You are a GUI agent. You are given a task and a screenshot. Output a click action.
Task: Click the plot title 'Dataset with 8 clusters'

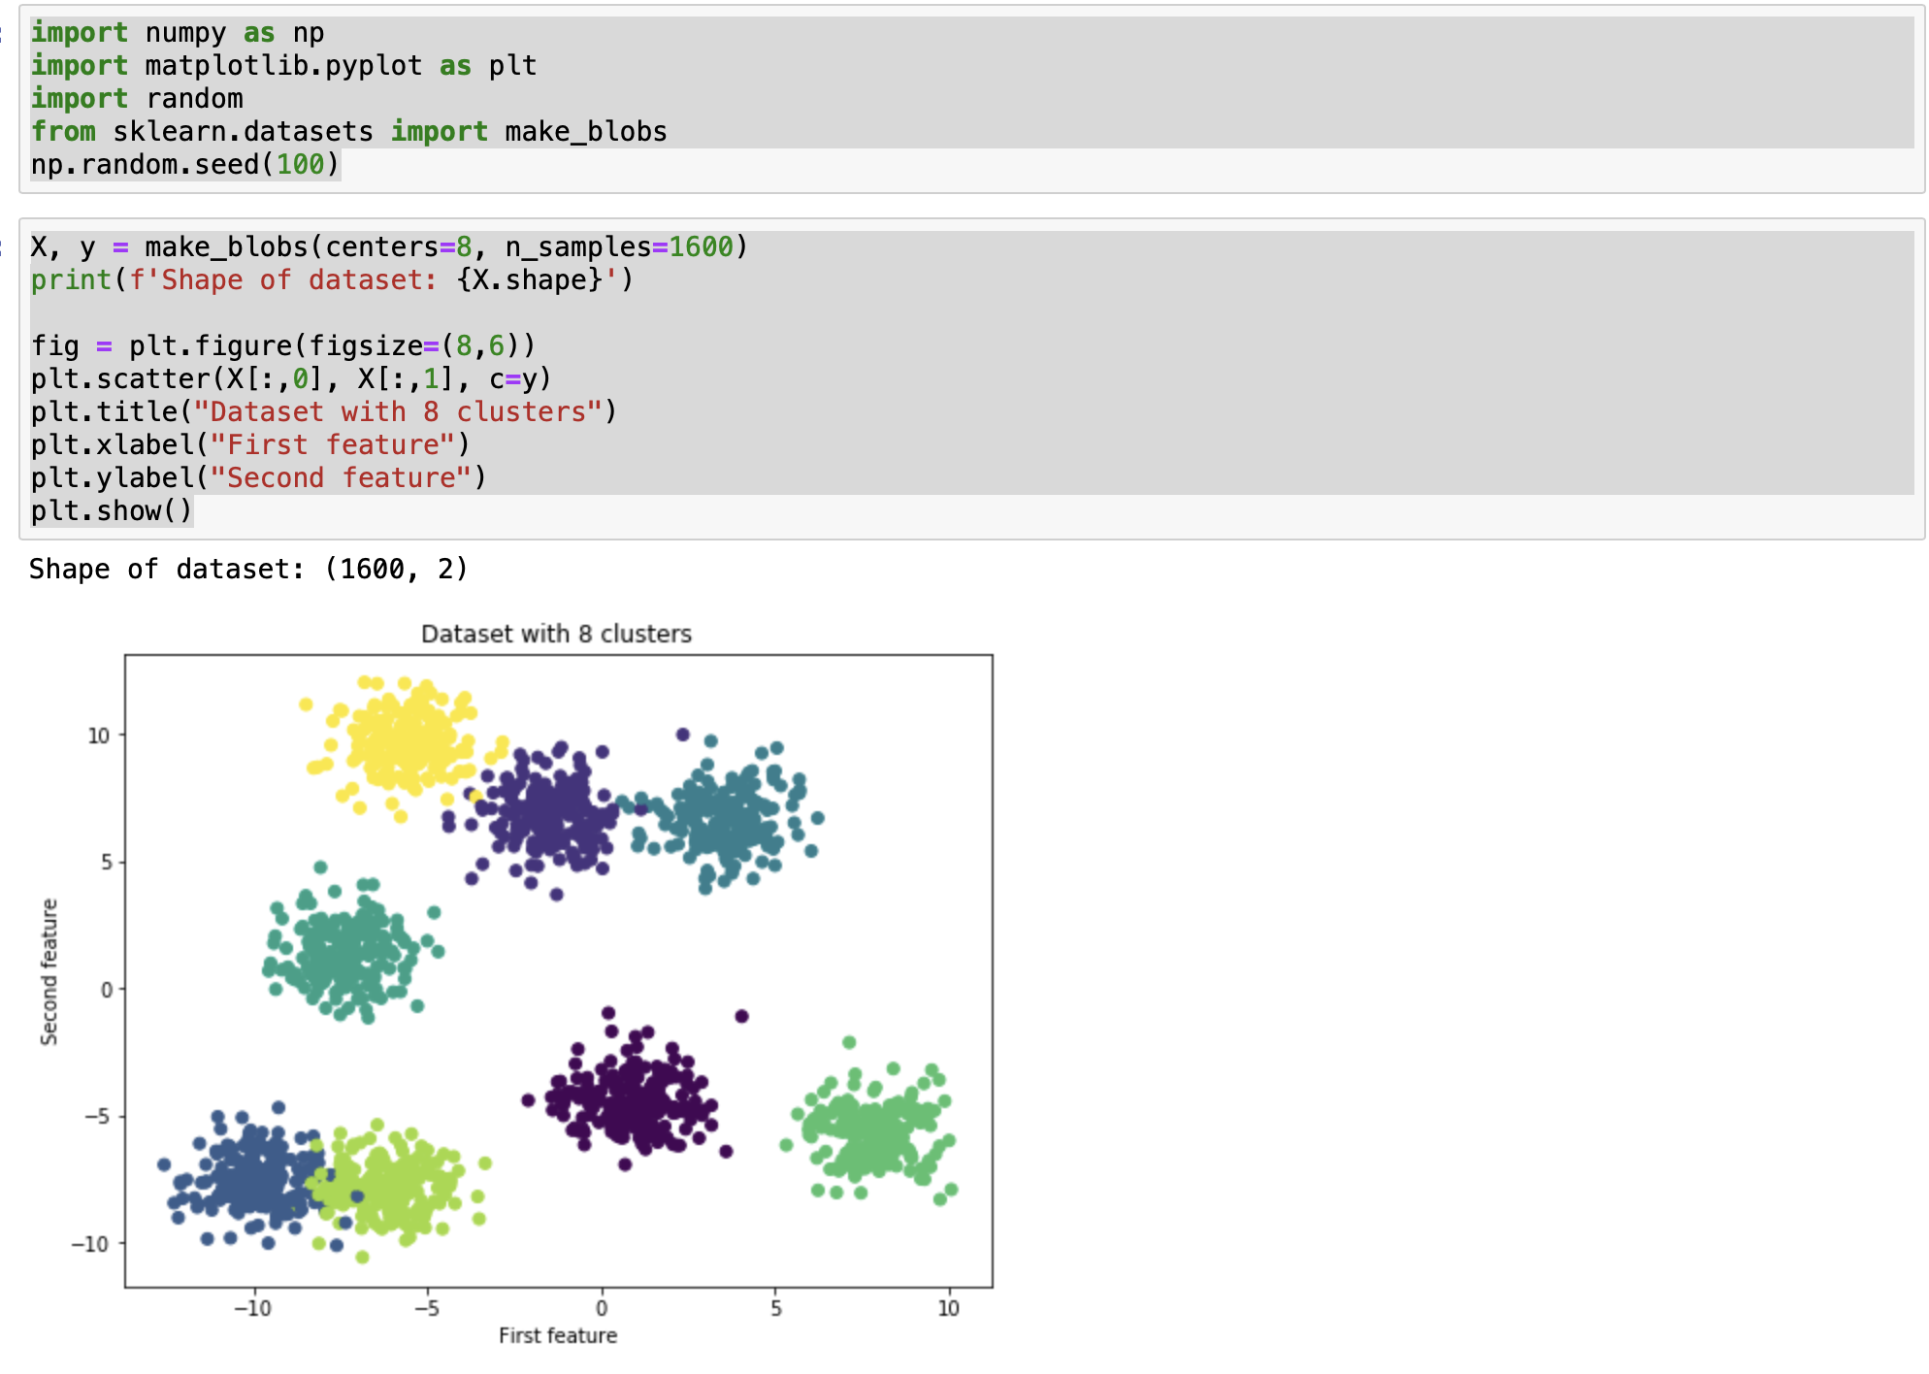point(556,635)
